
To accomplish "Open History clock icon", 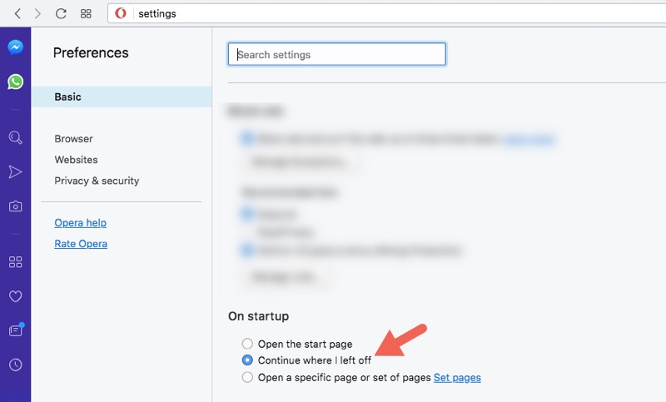I will coord(15,365).
